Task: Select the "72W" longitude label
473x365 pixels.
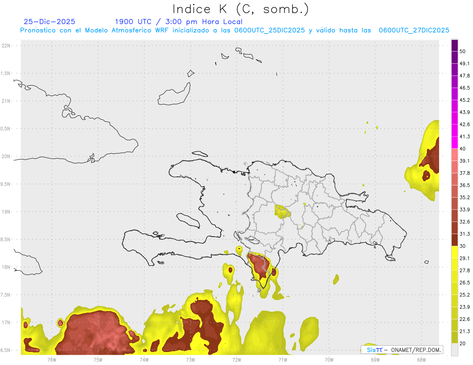Action: (236, 359)
